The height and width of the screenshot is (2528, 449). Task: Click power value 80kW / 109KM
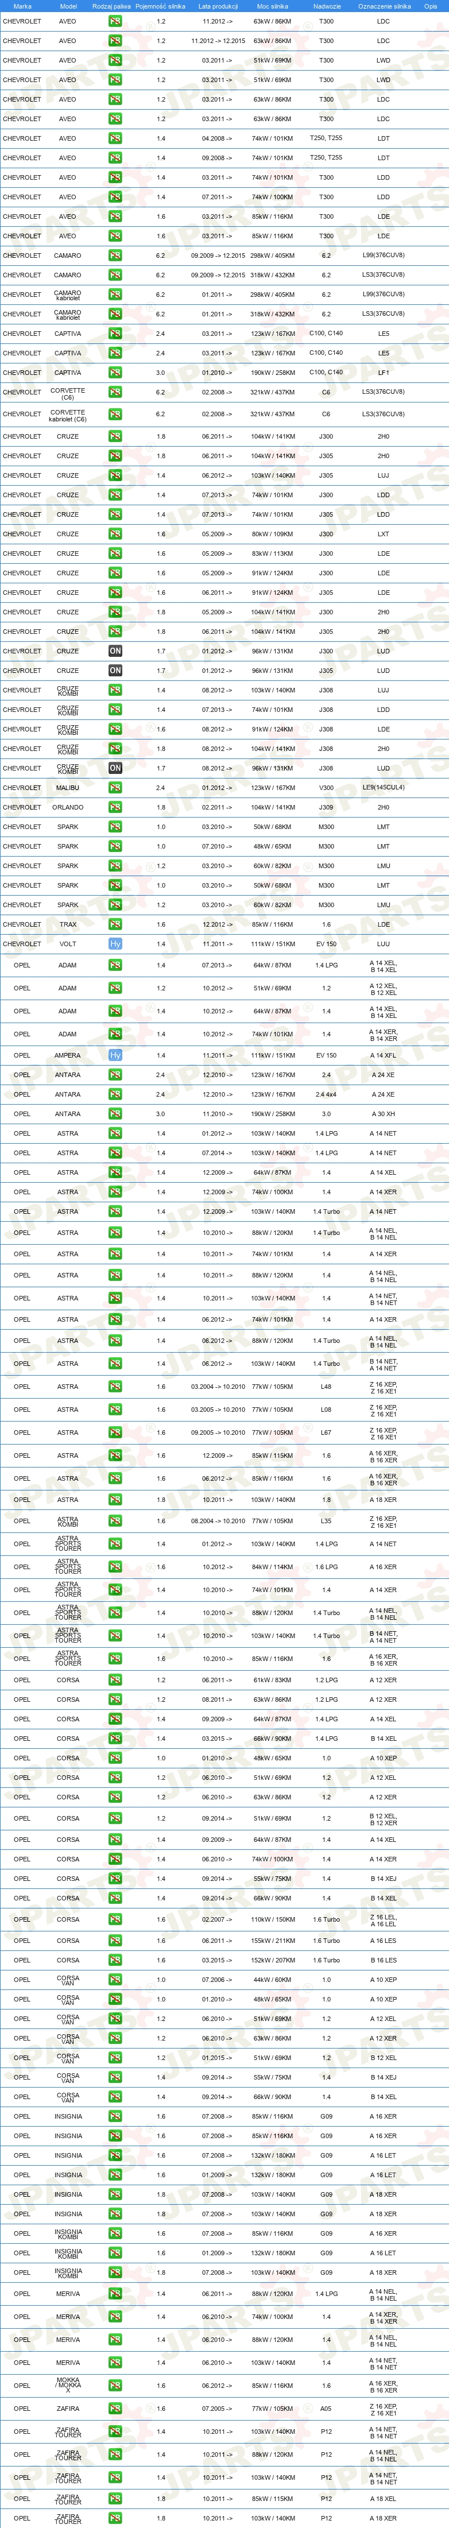pyautogui.click(x=273, y=535)
